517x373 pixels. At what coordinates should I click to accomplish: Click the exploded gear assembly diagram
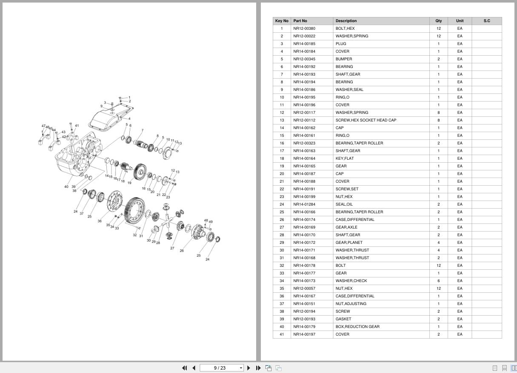click(x=130, y=178)
